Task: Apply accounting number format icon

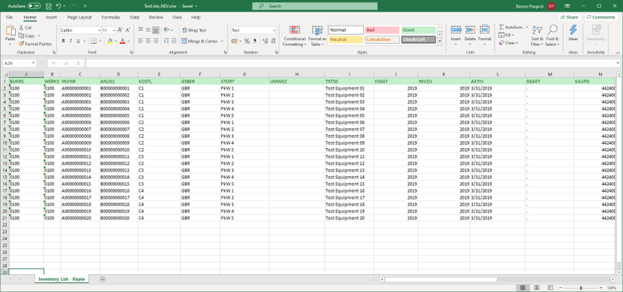Action: [234, 41]
